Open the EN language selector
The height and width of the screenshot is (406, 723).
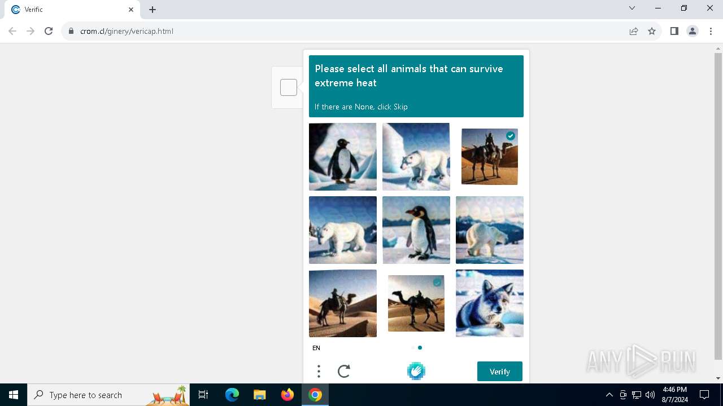[316, 348]
